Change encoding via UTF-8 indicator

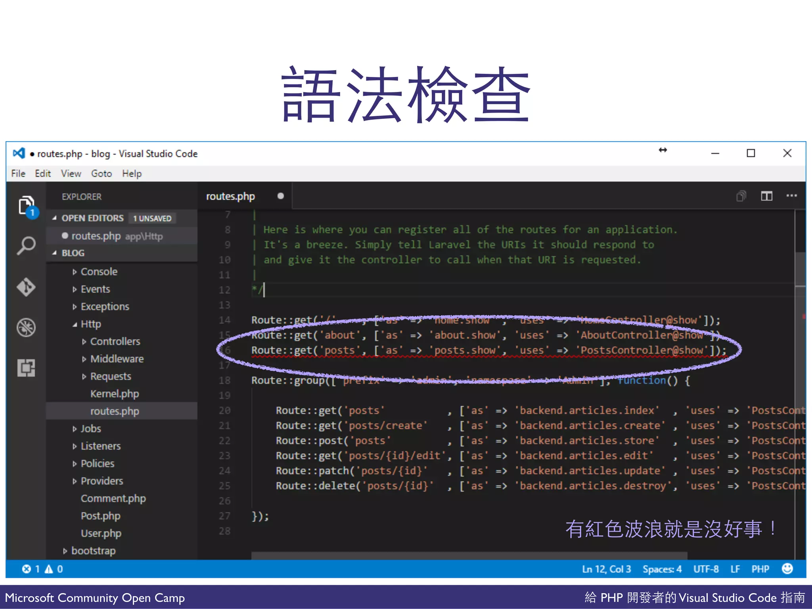[x=706, y=569]
